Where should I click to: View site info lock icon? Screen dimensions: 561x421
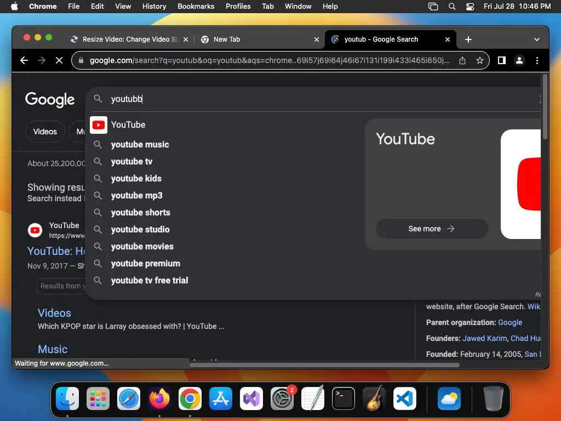(x=81, y=60)
